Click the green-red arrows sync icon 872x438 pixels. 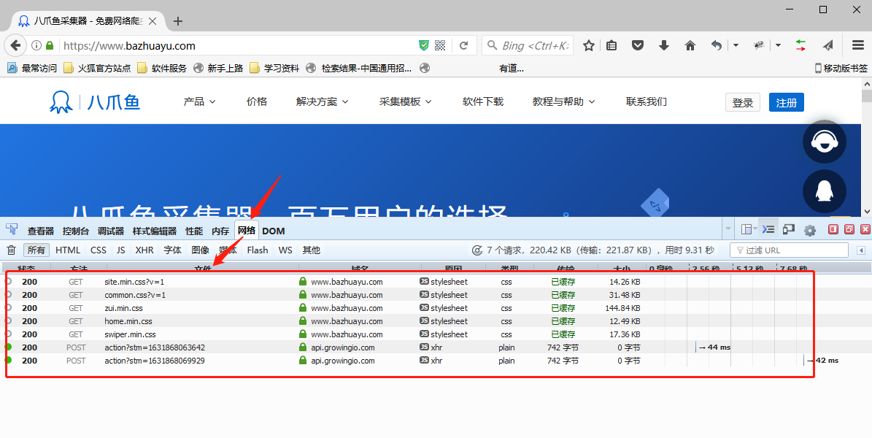(x=800, y=46)
